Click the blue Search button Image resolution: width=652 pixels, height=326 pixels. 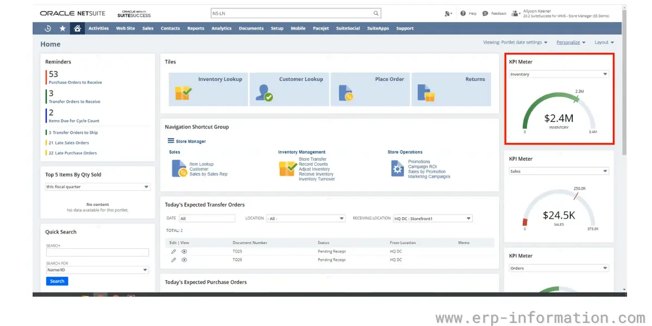click(x=57, y=281)
